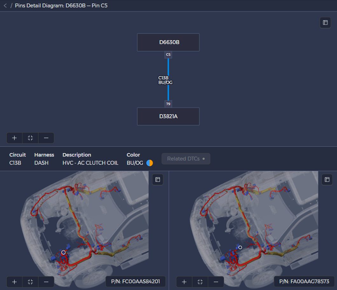Select the C13B BU/OG wire label
The image size is (337, 290).
pyautogui.click(x=165, y=80)
